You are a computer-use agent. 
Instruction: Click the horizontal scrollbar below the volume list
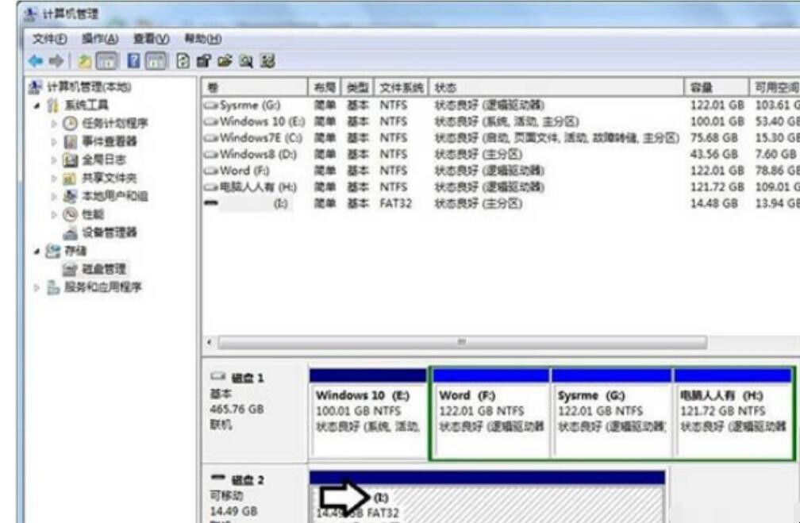pos(460,343)
